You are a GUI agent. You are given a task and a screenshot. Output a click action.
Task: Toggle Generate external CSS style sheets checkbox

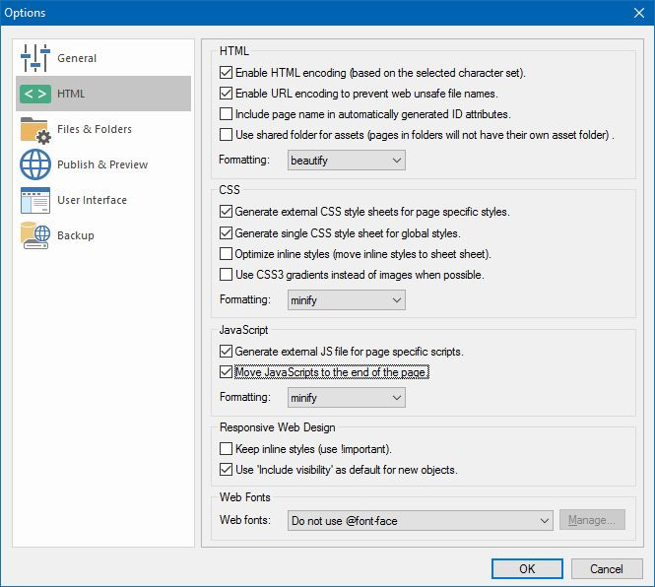coord(226,212)
